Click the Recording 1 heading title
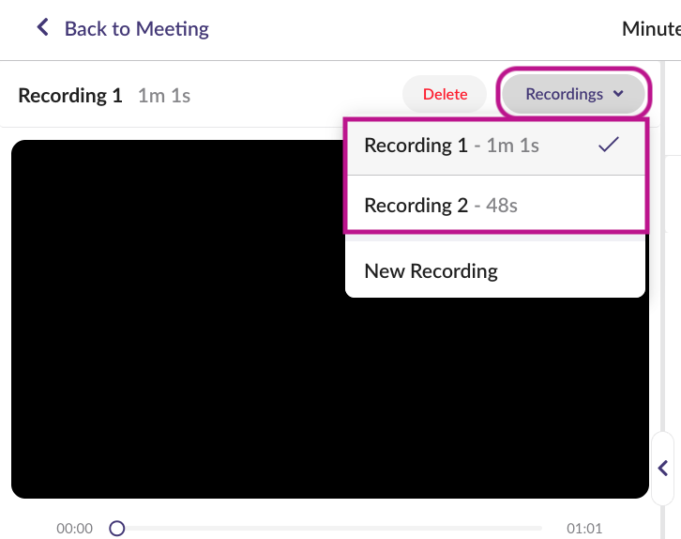681x539 pixels. (70, 96)
